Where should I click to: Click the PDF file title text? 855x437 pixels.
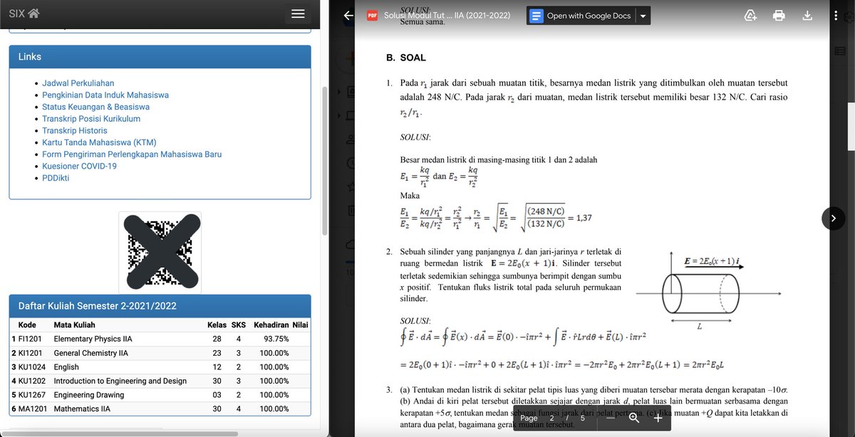(447, 16)
